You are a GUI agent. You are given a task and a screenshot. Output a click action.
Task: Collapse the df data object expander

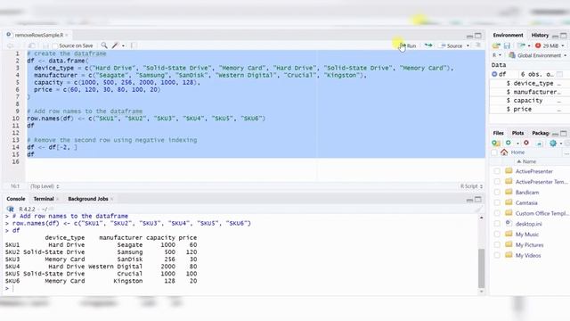[494, 74]
